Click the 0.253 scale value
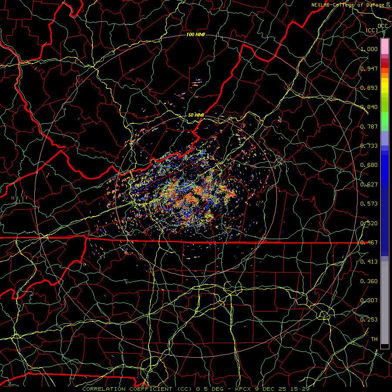The image size is (392, 392). pos(369,320)
